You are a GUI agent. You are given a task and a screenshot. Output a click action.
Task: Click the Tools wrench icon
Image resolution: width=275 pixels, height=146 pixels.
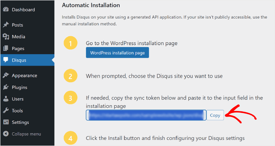(x=6, y=111)
